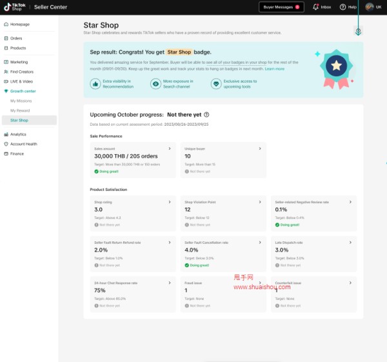387x362 pixels.
Task: Expand the Shop Violation Point card chevron
Action: [260, 202]
